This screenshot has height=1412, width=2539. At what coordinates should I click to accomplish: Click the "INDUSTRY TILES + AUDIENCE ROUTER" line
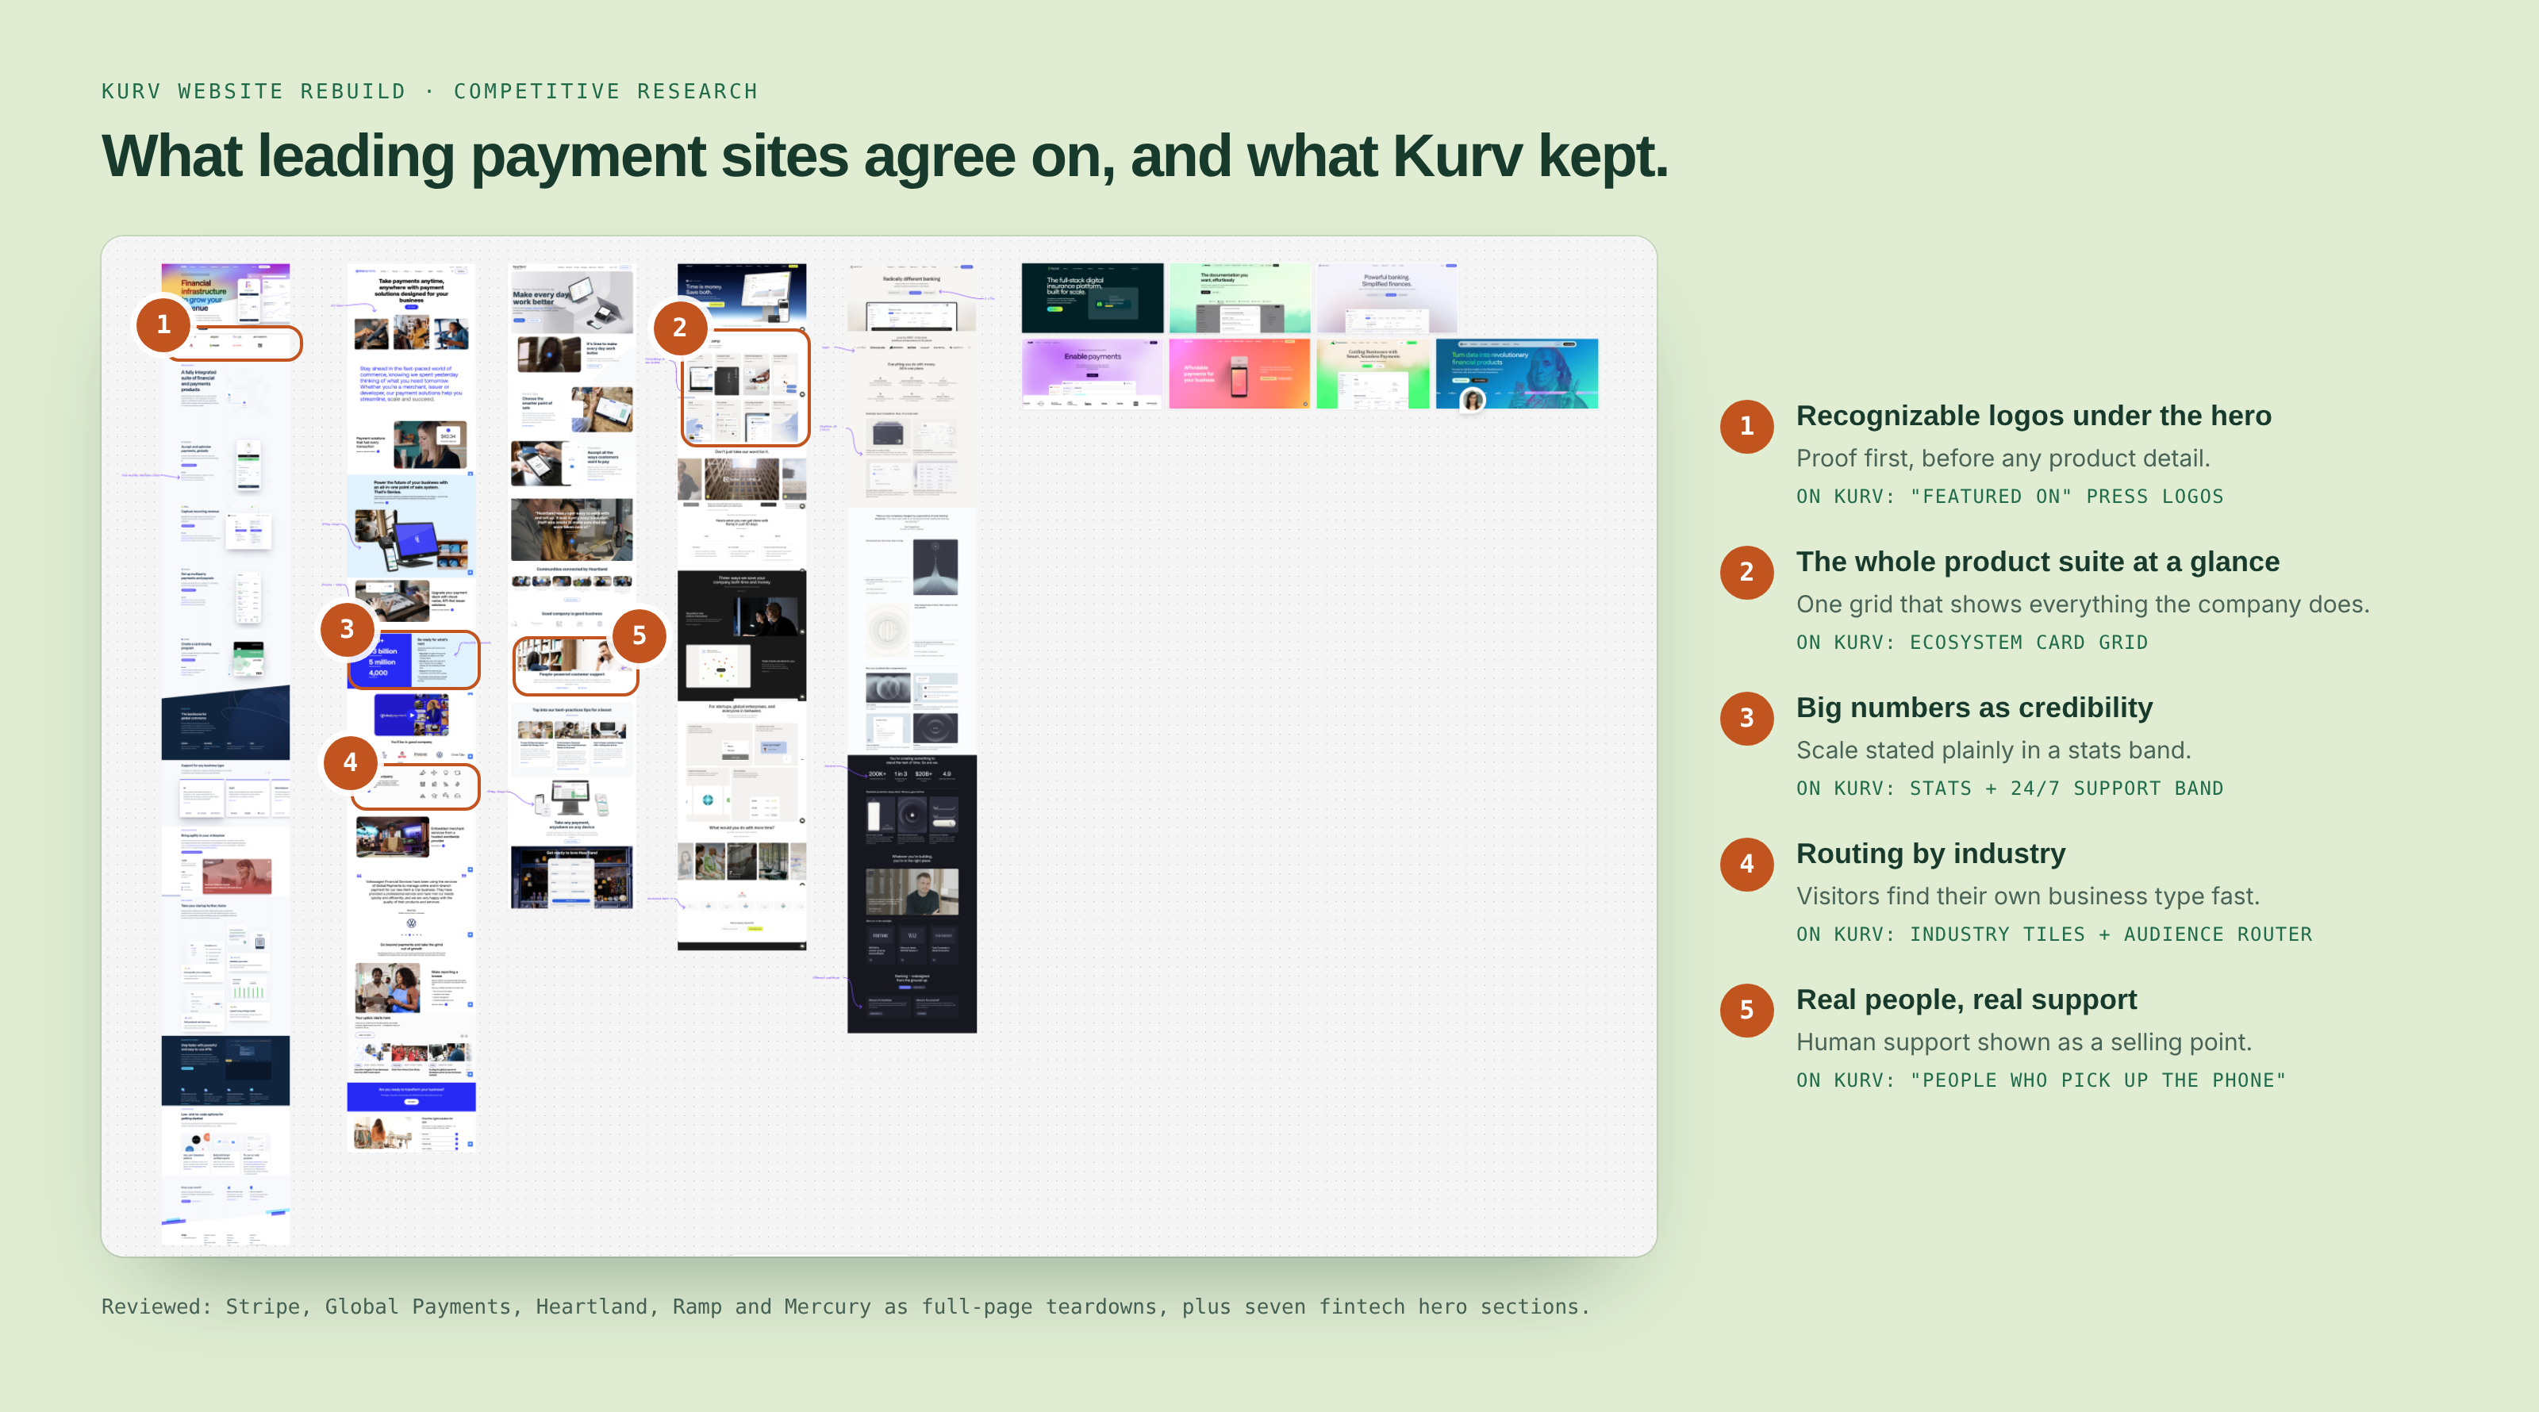(2054, 934)
